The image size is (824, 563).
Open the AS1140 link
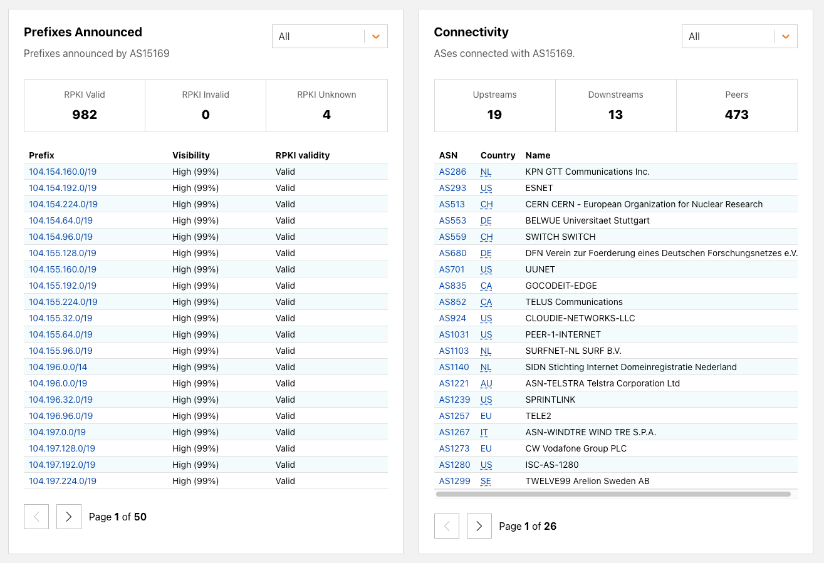point(454,367)
